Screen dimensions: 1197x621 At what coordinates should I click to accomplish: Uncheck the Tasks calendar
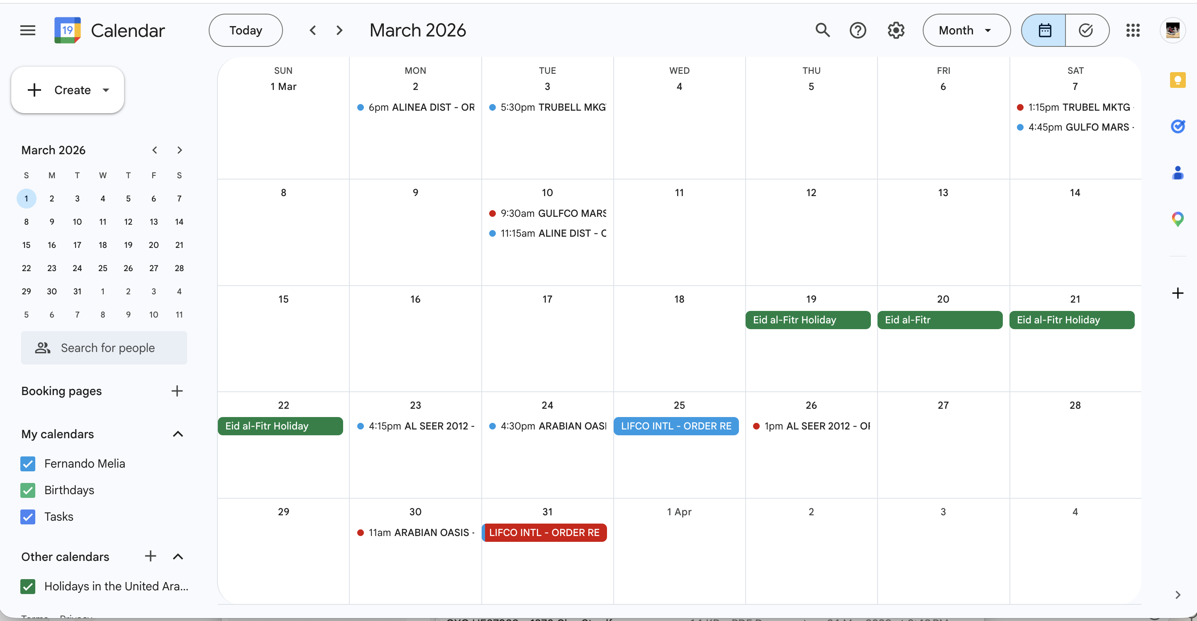coord(28,517)
